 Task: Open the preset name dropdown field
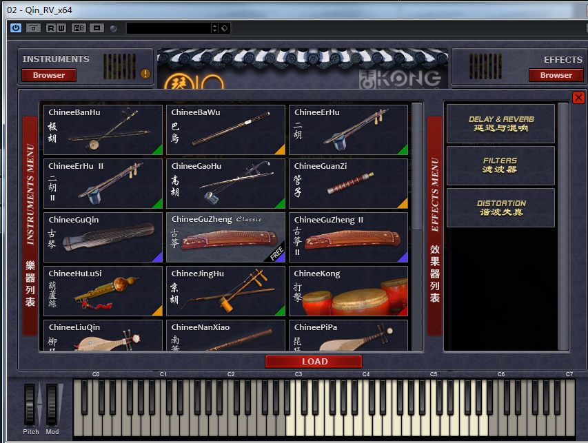168,28
